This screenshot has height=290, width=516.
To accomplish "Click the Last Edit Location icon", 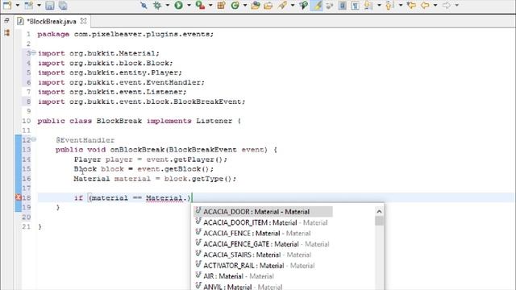I will (411, 6).
